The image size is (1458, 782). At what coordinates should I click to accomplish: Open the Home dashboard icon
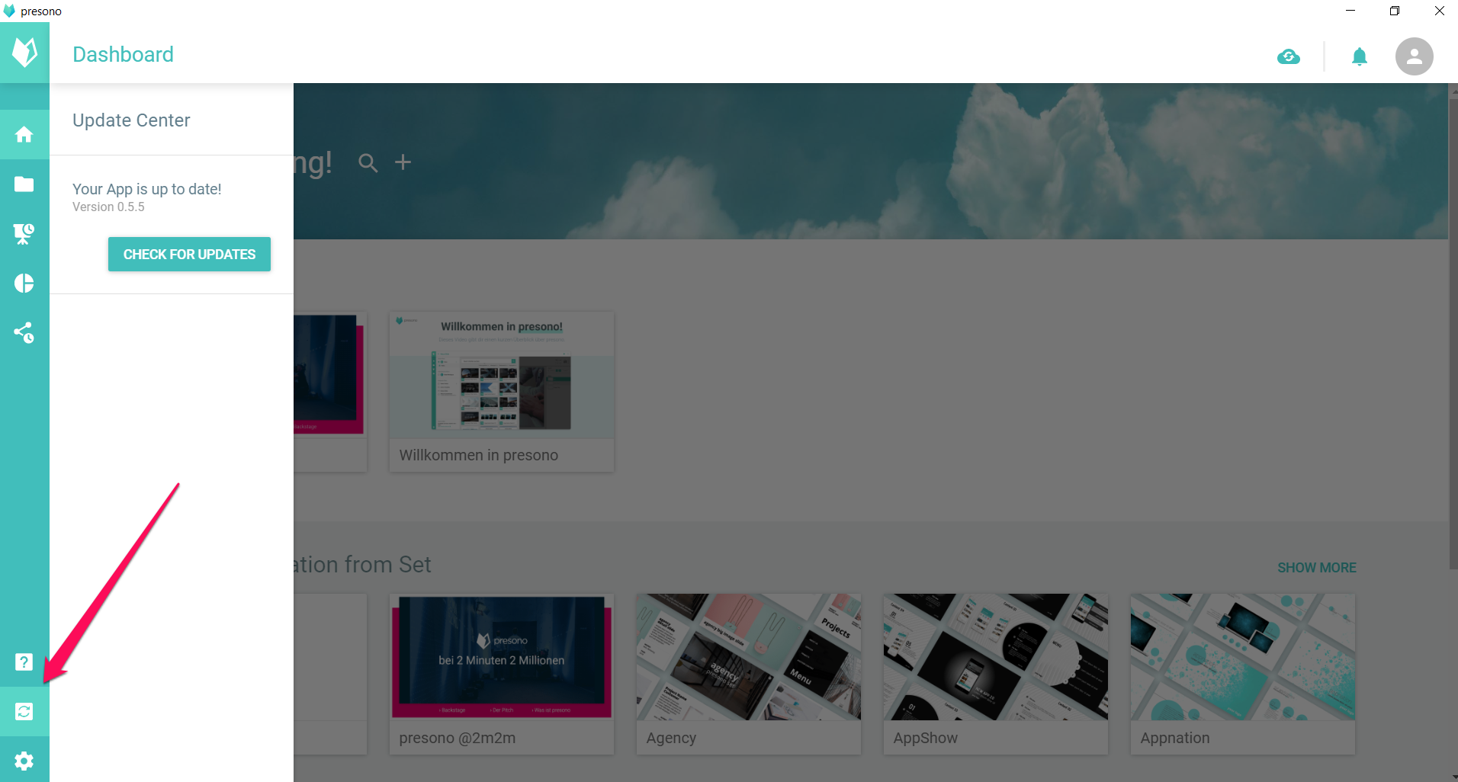click(x=24, y=134)
